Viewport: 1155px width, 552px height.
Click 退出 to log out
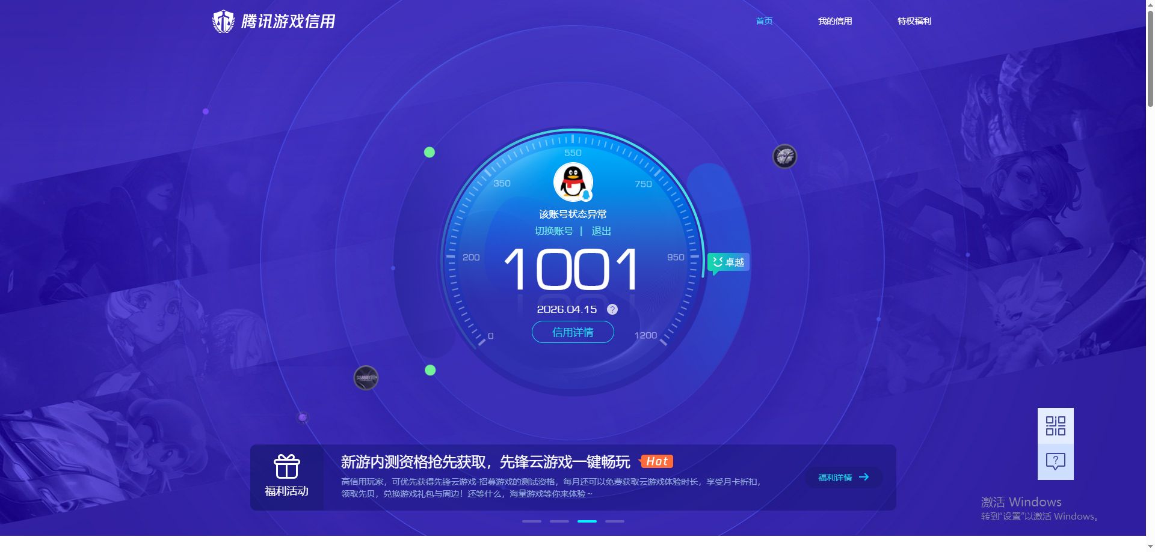(601, 231)
